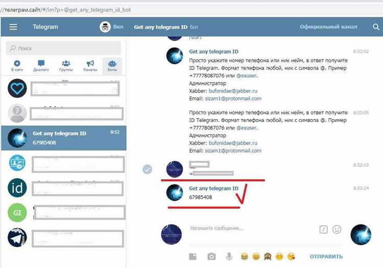Click the @exuser mention in first message

click(247, 76)
